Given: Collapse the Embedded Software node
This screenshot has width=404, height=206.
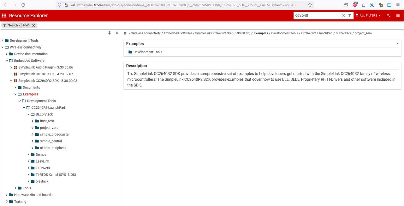Looking at the screenshot, I should pos(7,60).
